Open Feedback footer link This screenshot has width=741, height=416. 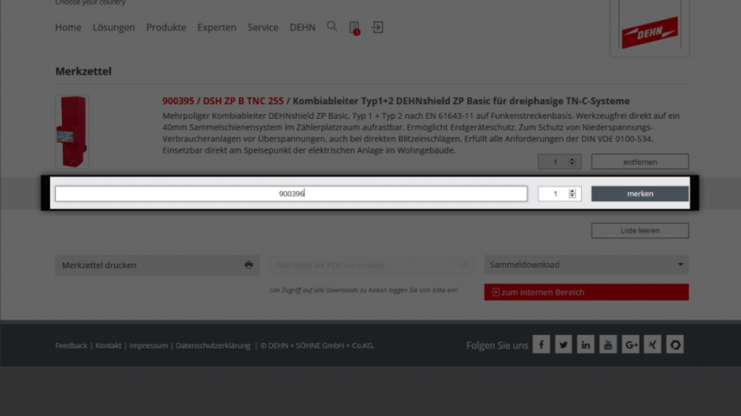pyautogui.click(x=71, y=346)
